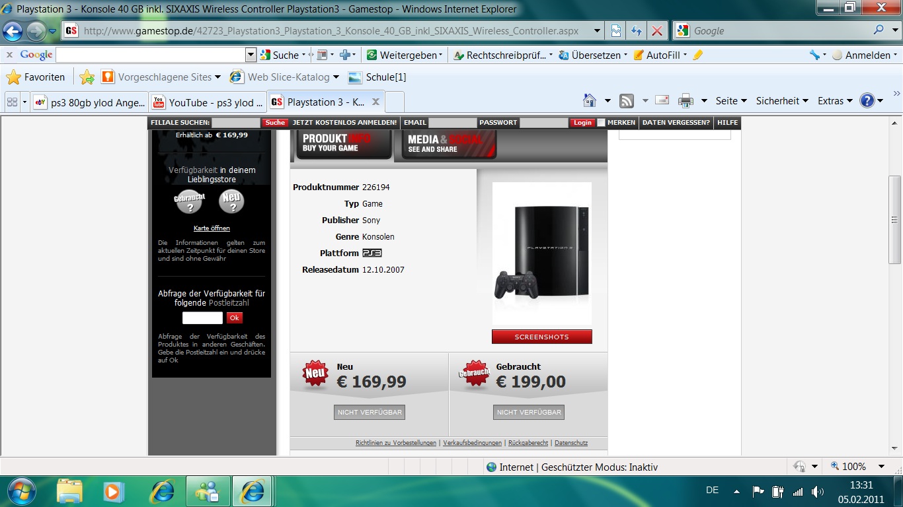903x507 pixels.
Task: Click the Refresh icon in address bar
Action: [636, 31]
